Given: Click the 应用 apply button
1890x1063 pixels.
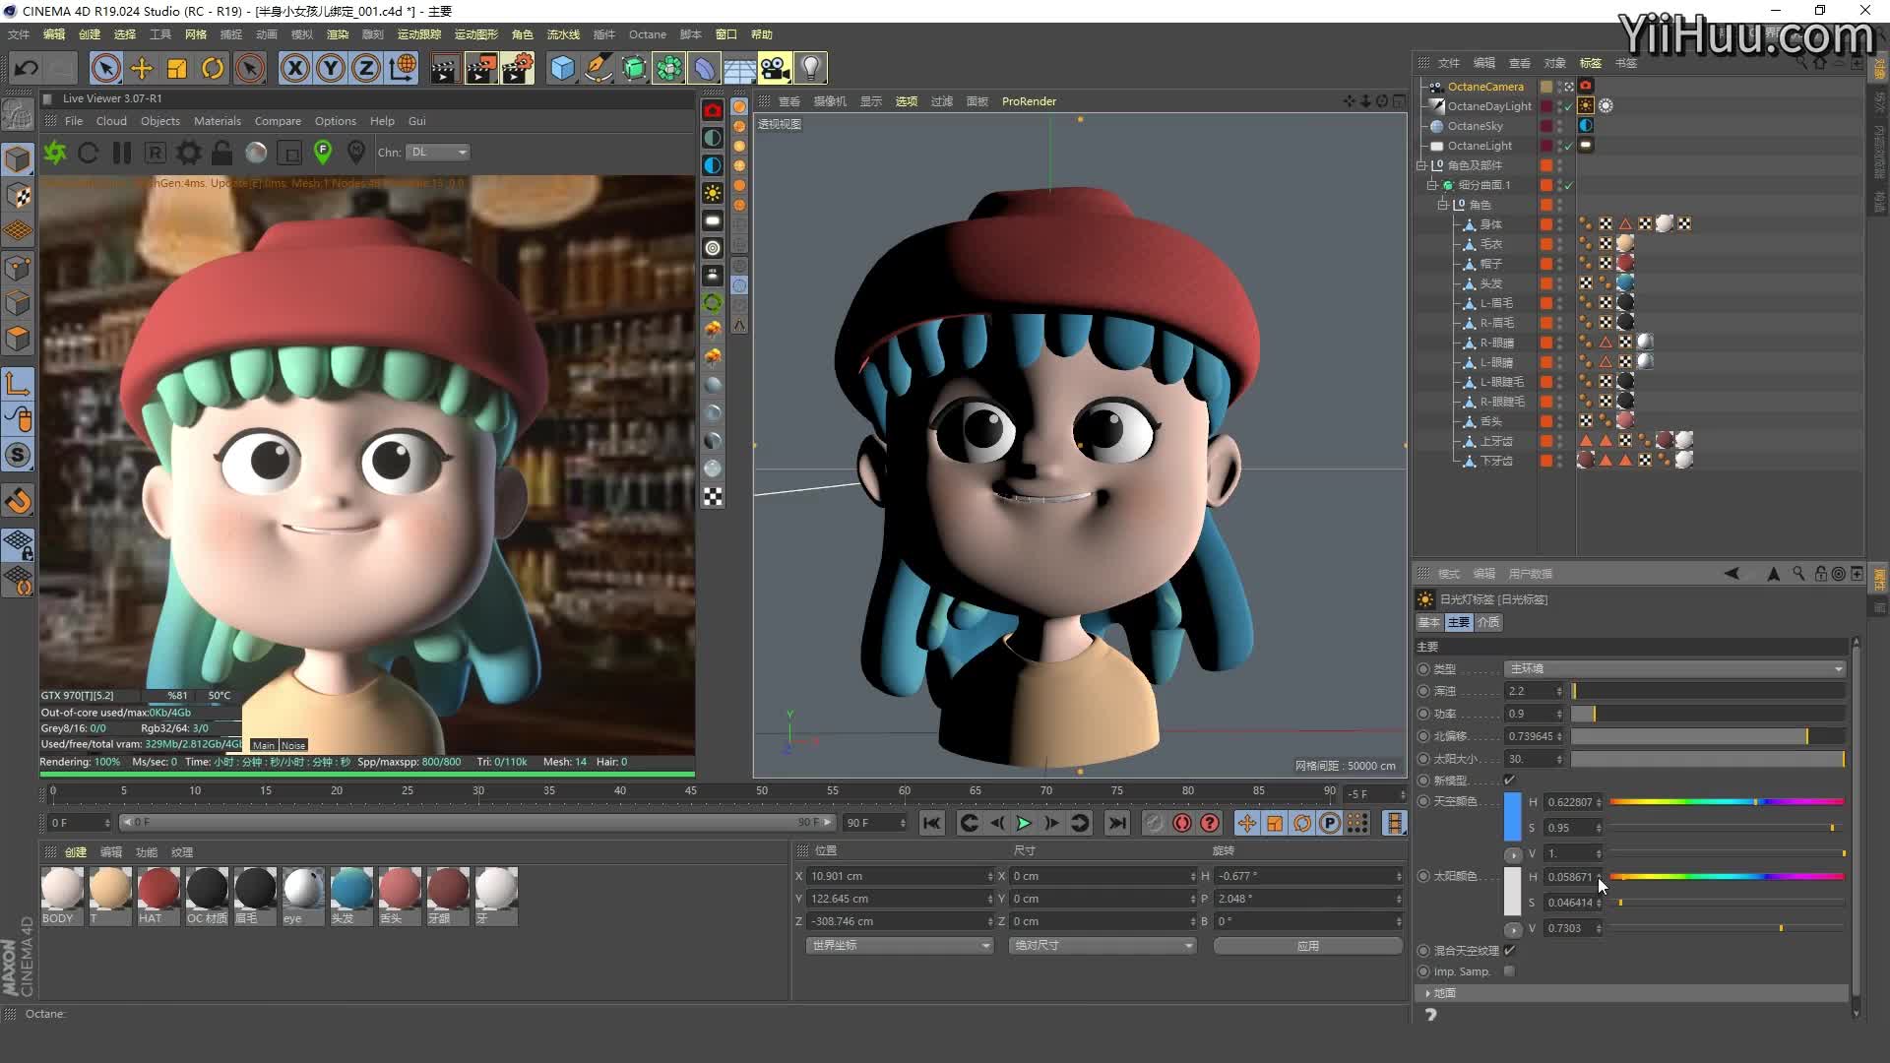Looking at the screenshot, I should tap(1307, 946).
